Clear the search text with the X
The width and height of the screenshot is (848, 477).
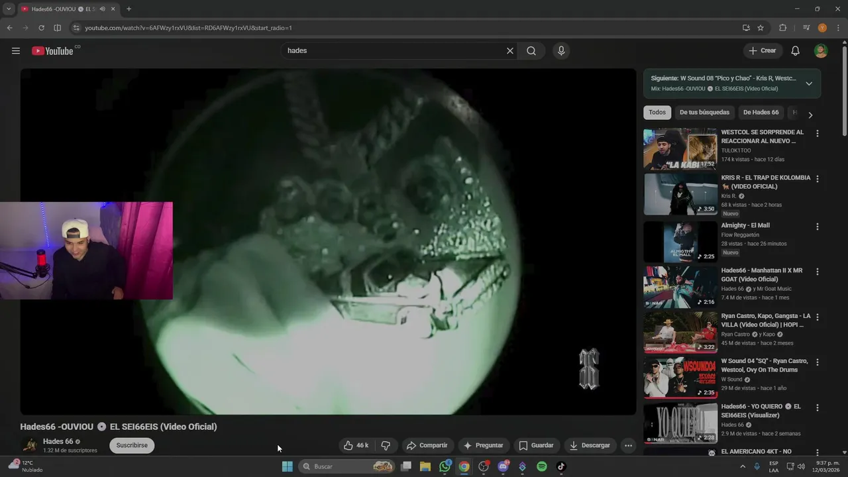pos(510,51)
